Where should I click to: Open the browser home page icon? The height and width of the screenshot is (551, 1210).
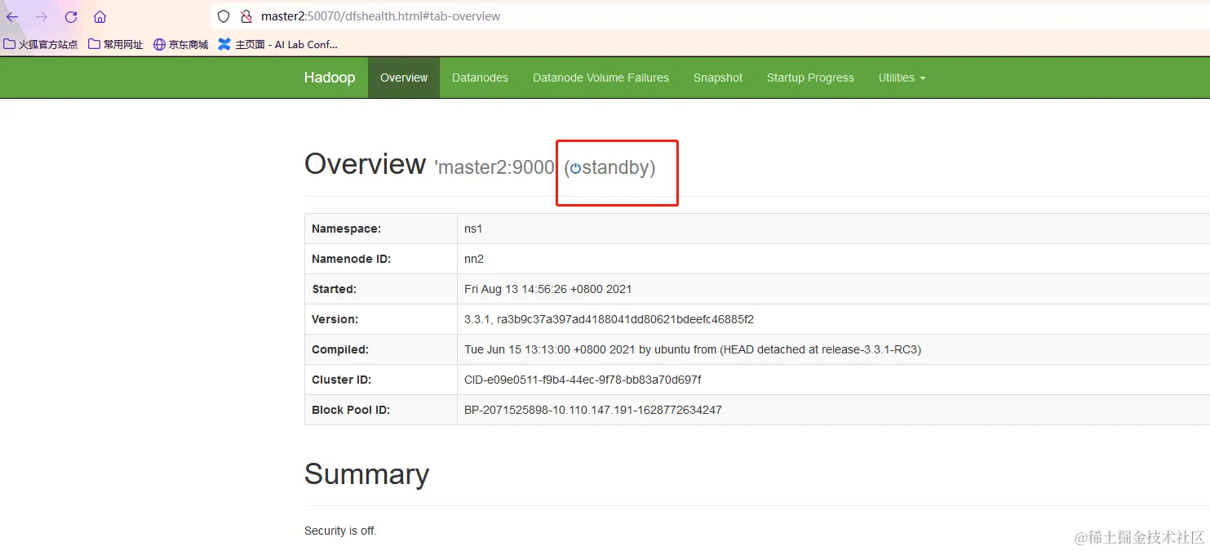pyautogui.click(x=100, y=16)
